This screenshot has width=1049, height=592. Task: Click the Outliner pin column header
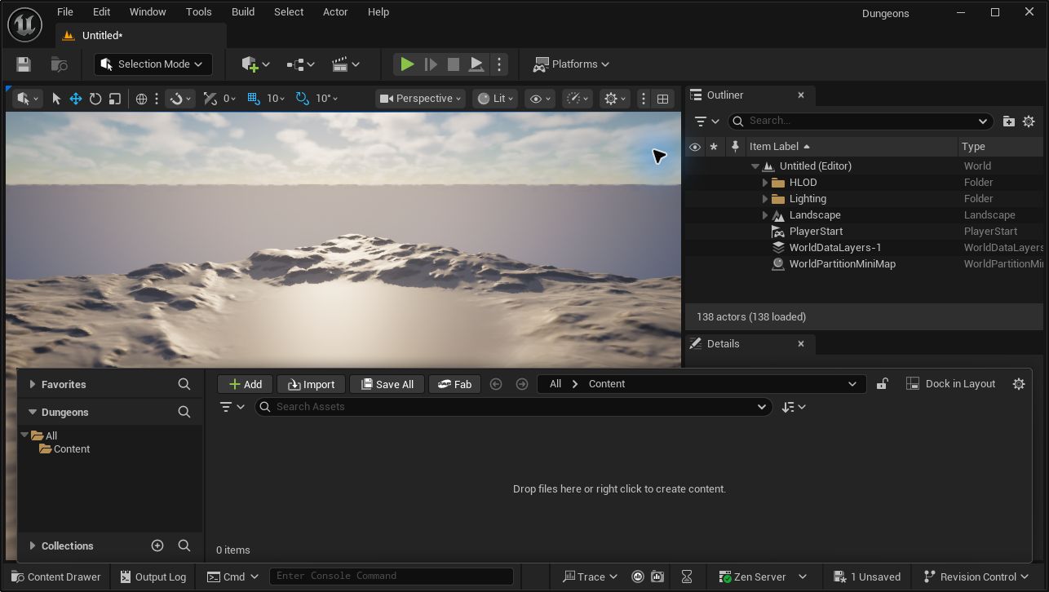coord(735,147)
